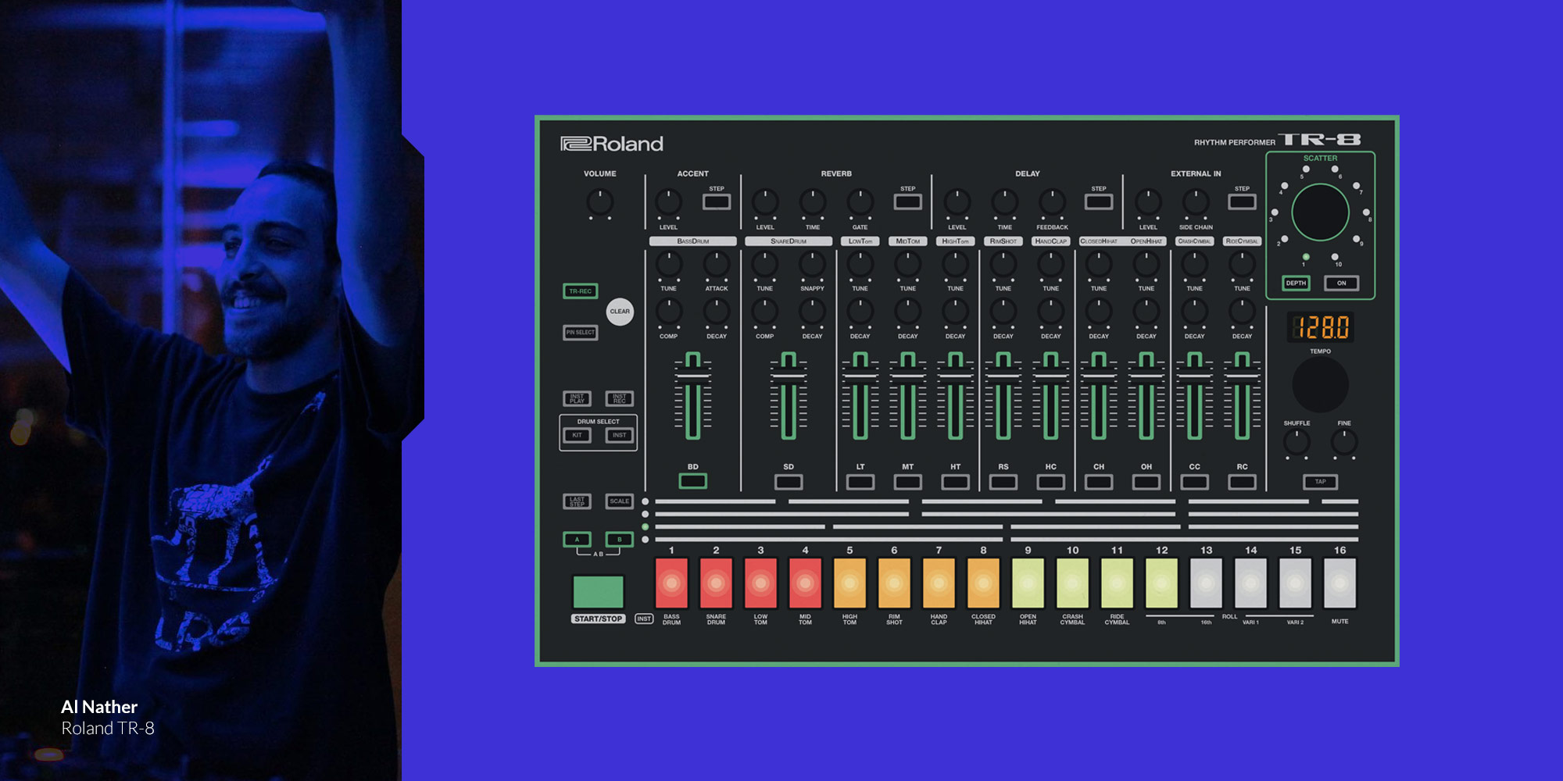This screenshot has width=1563, height=781.
Task: Click the round CLEAR button
Action: 620,312
